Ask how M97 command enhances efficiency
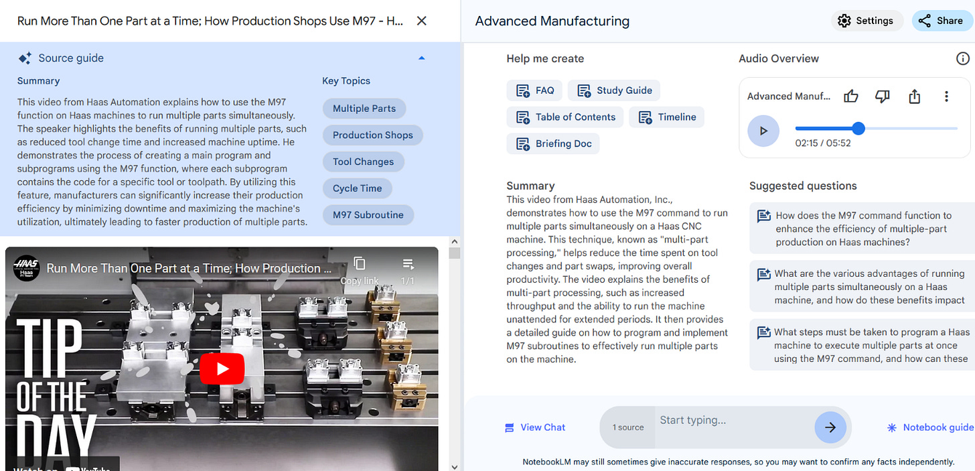The width and height of the screenshot is (975, 471). pyautogui.click(x=862, y=229)
